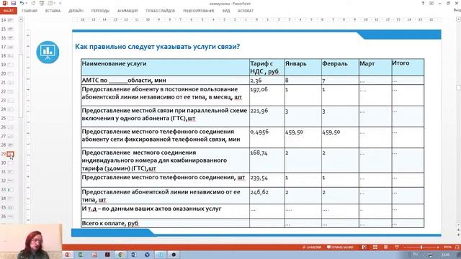The height and width of the screenshot is (259, 461).
Task: Open the customize quick access toolbar dropdown
Action: [x=60, y=3]
